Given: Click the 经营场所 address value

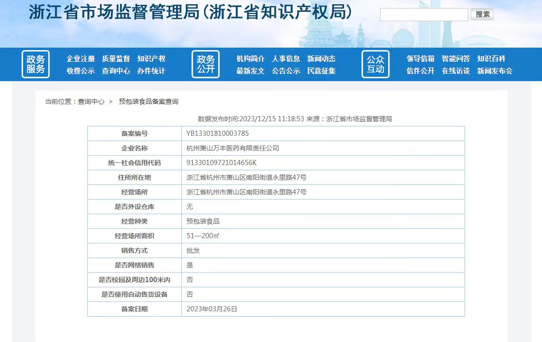Looking at the screenshot, I should click(x=246, y=192).
